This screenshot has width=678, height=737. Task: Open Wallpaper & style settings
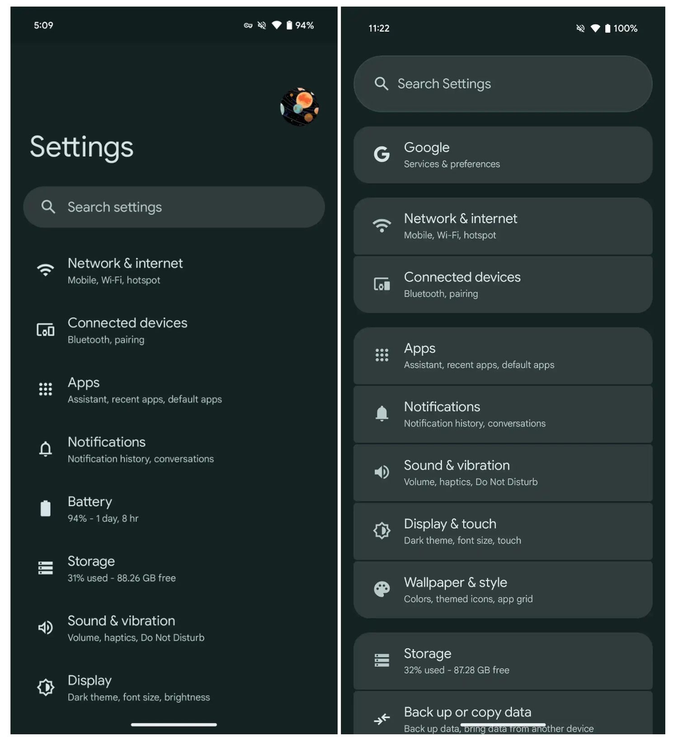[503, 590]
